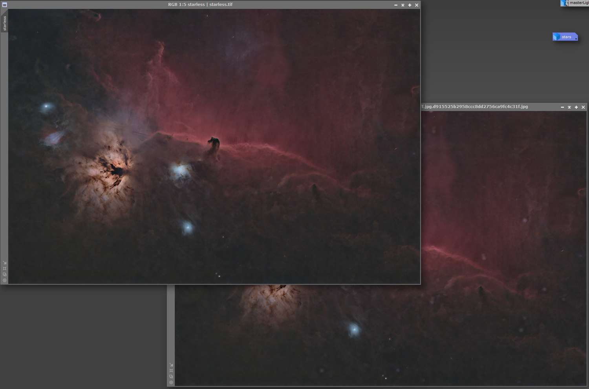Click the jpg window title bar text

475,107
